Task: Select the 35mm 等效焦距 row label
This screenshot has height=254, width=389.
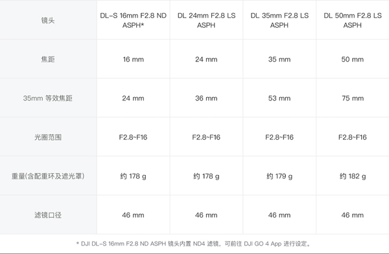Action: pyautogui.click(x=48, y=98)
